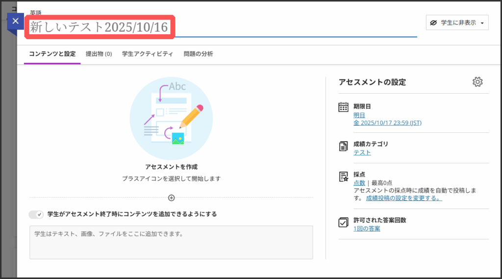Click the allowed attempts checkmark icon
Screen dimensions: 502x279
point(344,222)
